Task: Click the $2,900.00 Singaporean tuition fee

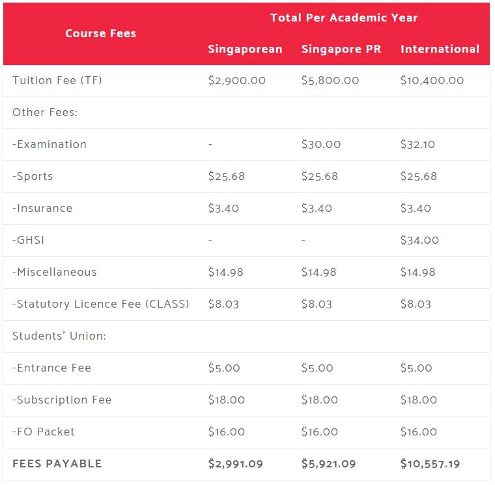Action: click(x=236, y=81)
